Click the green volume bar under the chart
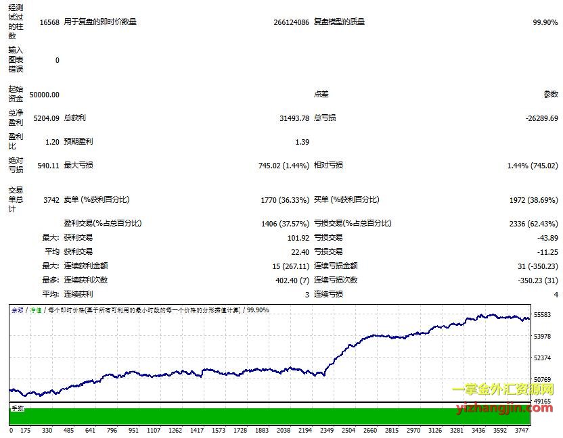Viewport: 563px width, 438px height. coord(271,416)
